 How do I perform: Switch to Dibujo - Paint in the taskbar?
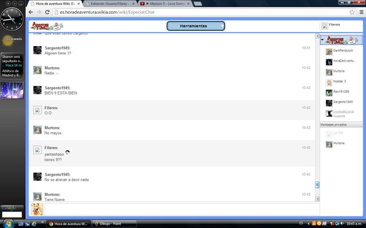tap(114, 224)
